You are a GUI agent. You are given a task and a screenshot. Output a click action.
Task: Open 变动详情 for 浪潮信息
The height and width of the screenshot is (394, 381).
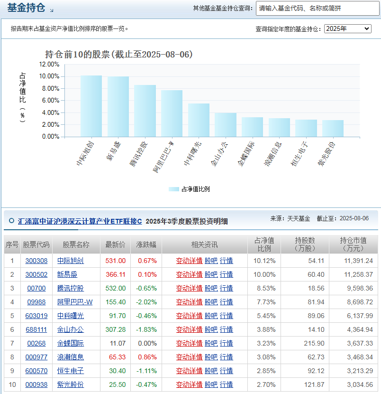pos(189,357)
